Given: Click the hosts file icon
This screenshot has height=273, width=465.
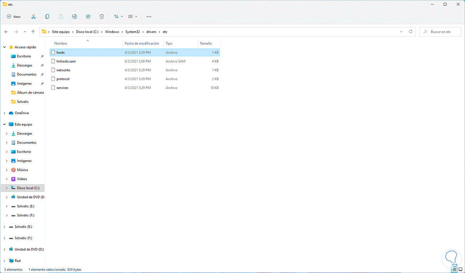Looking at the screenshot, I should coord(53,52).
